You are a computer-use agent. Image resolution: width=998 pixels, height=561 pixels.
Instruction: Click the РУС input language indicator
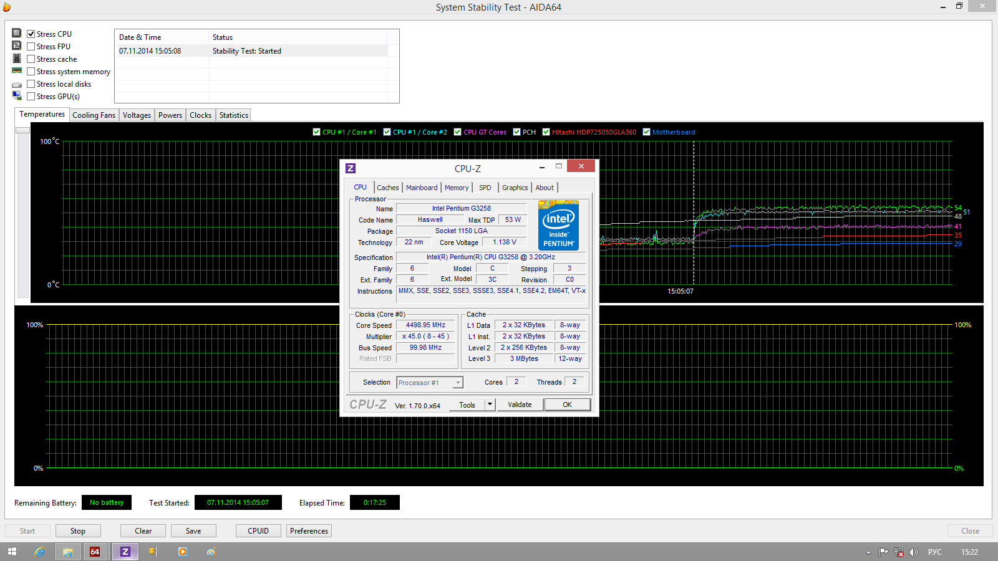935,552
